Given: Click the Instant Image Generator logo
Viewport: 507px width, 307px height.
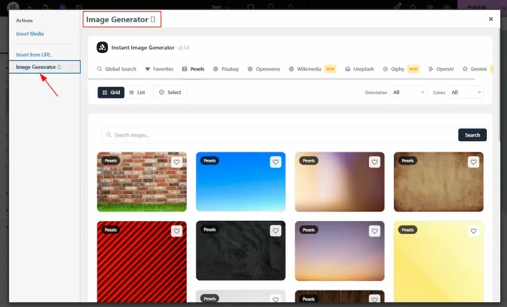Looking at the screenshot, I should (x=101, y=48).
